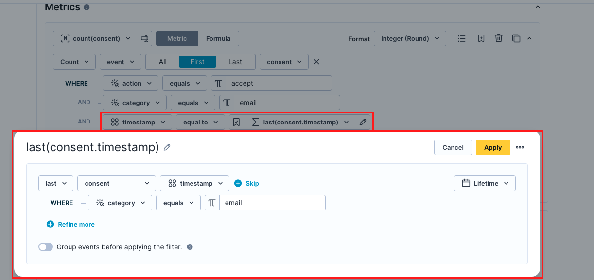Viewport: 594px width, 280px height.
Task: Open the action attribute dropdown
Action: 130,83
